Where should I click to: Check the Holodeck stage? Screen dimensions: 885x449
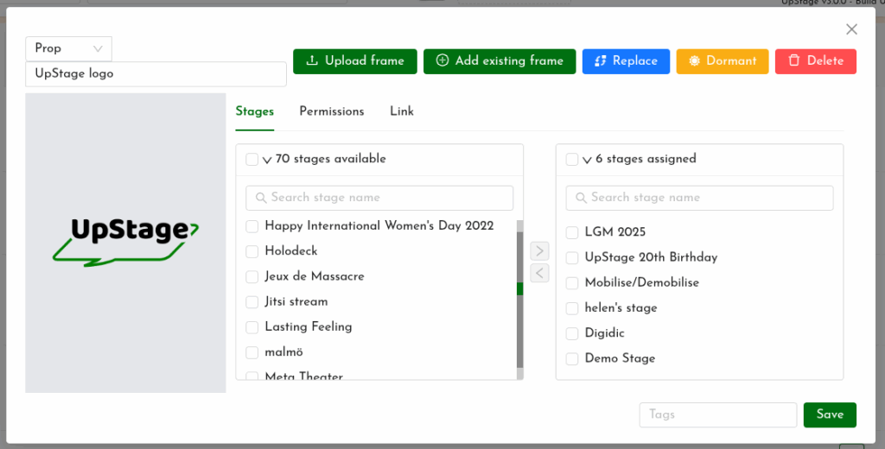click(x=251, y=251)
